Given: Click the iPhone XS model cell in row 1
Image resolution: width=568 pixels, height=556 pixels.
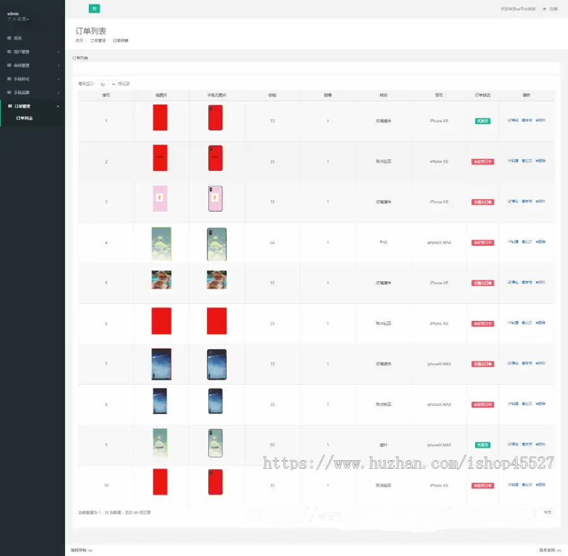Looking at the screenshot, I should point(439,121).
